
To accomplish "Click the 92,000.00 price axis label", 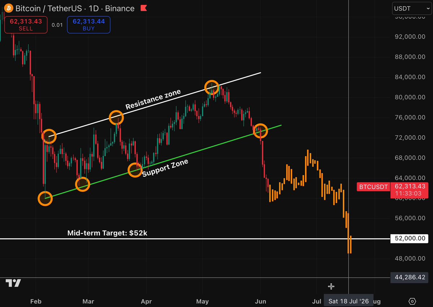I will 410,37.
